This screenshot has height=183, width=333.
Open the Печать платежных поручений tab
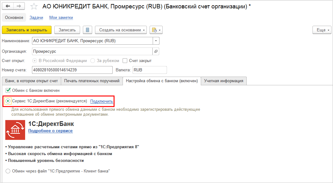pos(92,81)
